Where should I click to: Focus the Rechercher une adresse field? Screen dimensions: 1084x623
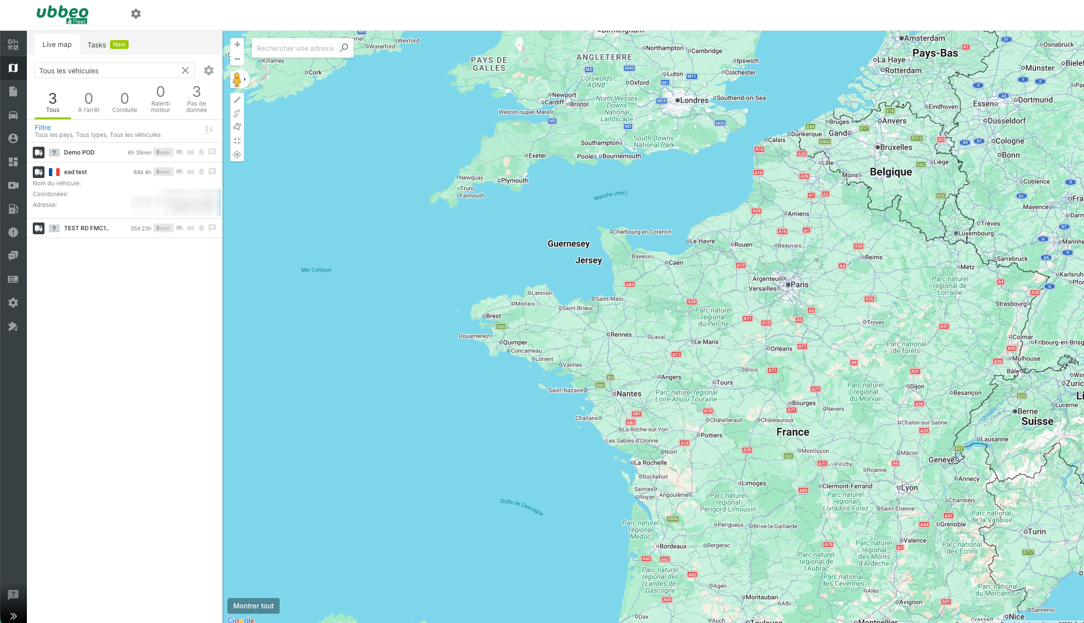(x=295, y=48)
